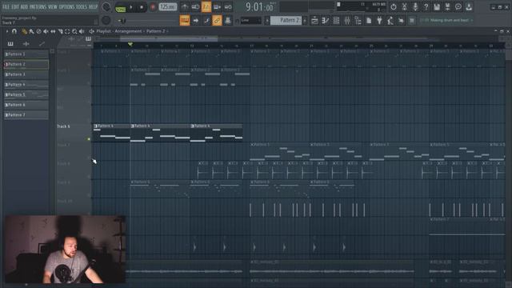Open the audio editor scissors icon
Image resolution: width=512 pixels, height=288 pixels.
pyautogui.click(x=404, y=7)
